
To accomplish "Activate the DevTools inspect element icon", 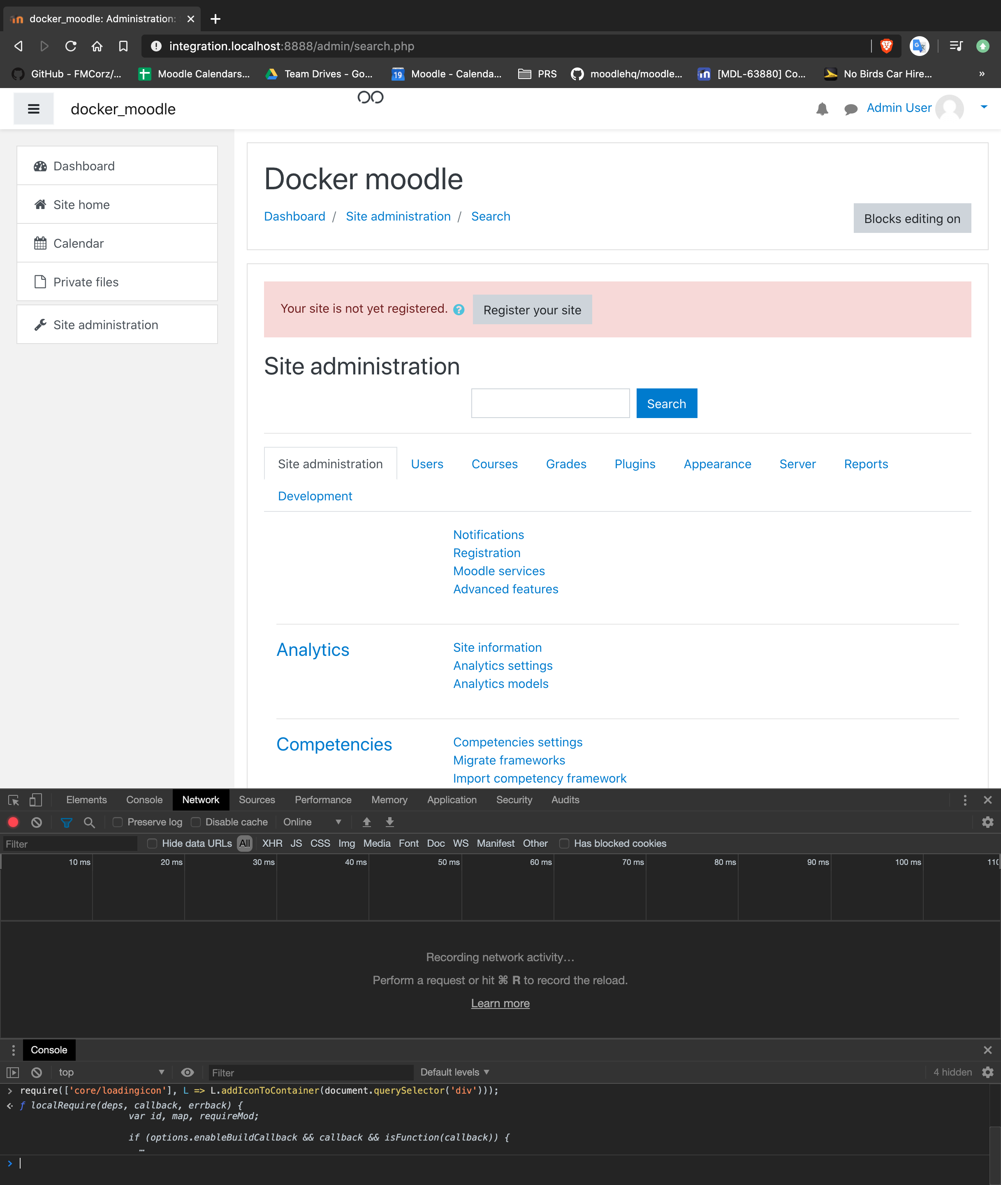I will tap(14, 799).
